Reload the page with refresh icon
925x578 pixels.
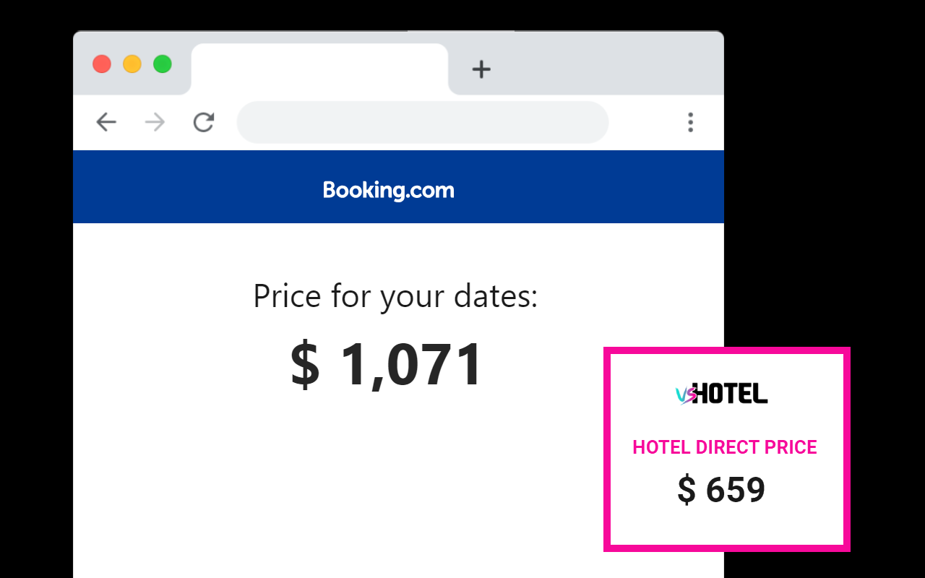(204, 122)
